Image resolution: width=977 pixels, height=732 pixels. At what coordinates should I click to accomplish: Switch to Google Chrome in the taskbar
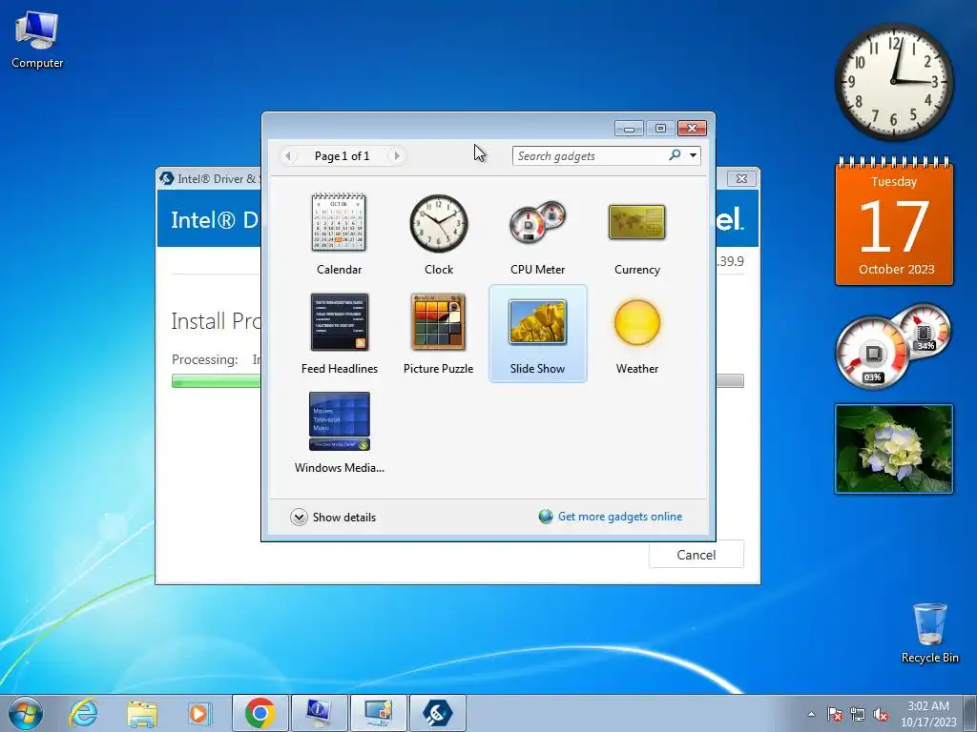click(x=260, y=713)
